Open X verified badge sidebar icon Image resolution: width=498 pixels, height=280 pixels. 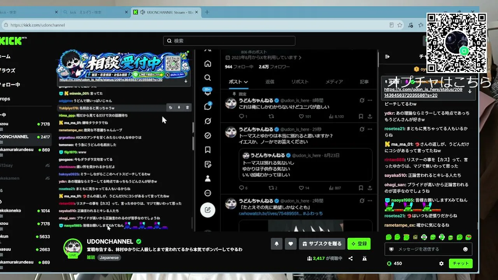tap(208, 135)
